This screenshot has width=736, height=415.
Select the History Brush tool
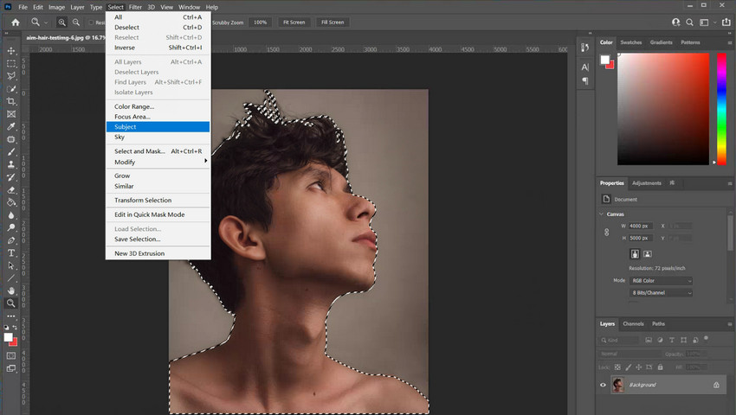pos(11,177)
